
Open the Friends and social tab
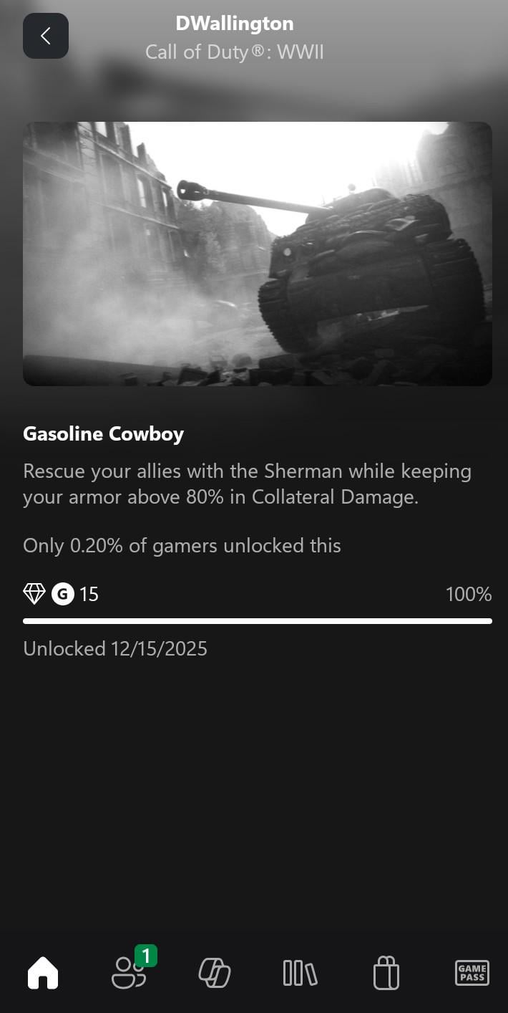tap(129, 974)
